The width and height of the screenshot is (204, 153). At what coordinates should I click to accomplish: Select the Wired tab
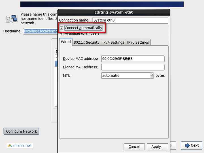coord(66,42)
